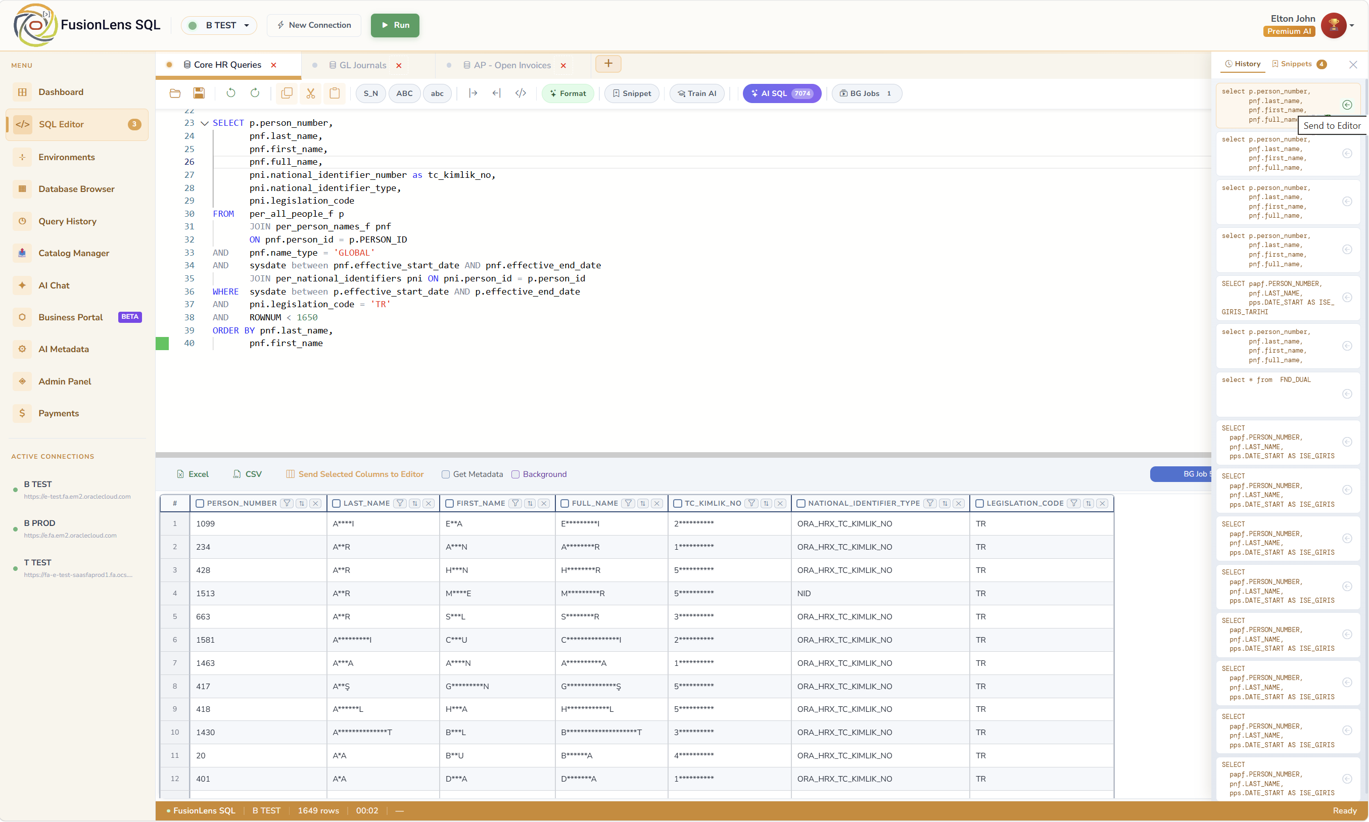Open AI SQL assistant button

782,93
